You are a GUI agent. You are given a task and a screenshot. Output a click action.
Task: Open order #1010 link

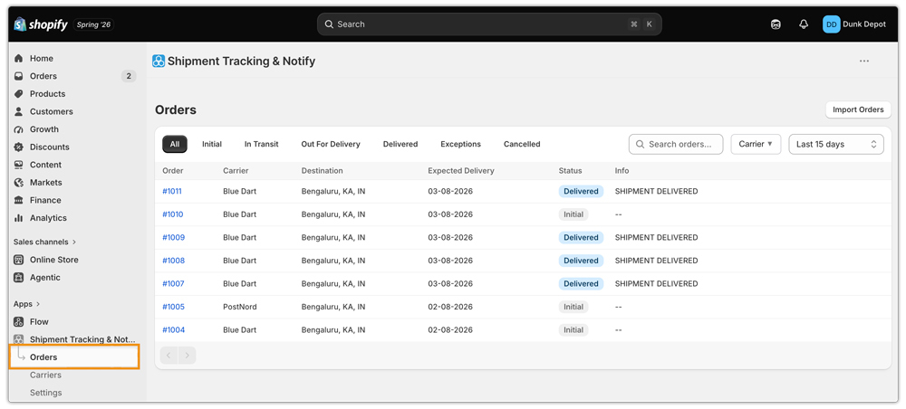(x=173, y=214)
